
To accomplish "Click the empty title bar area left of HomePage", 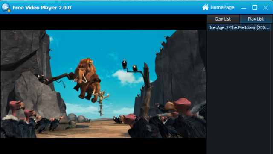I will pos(136,8).
